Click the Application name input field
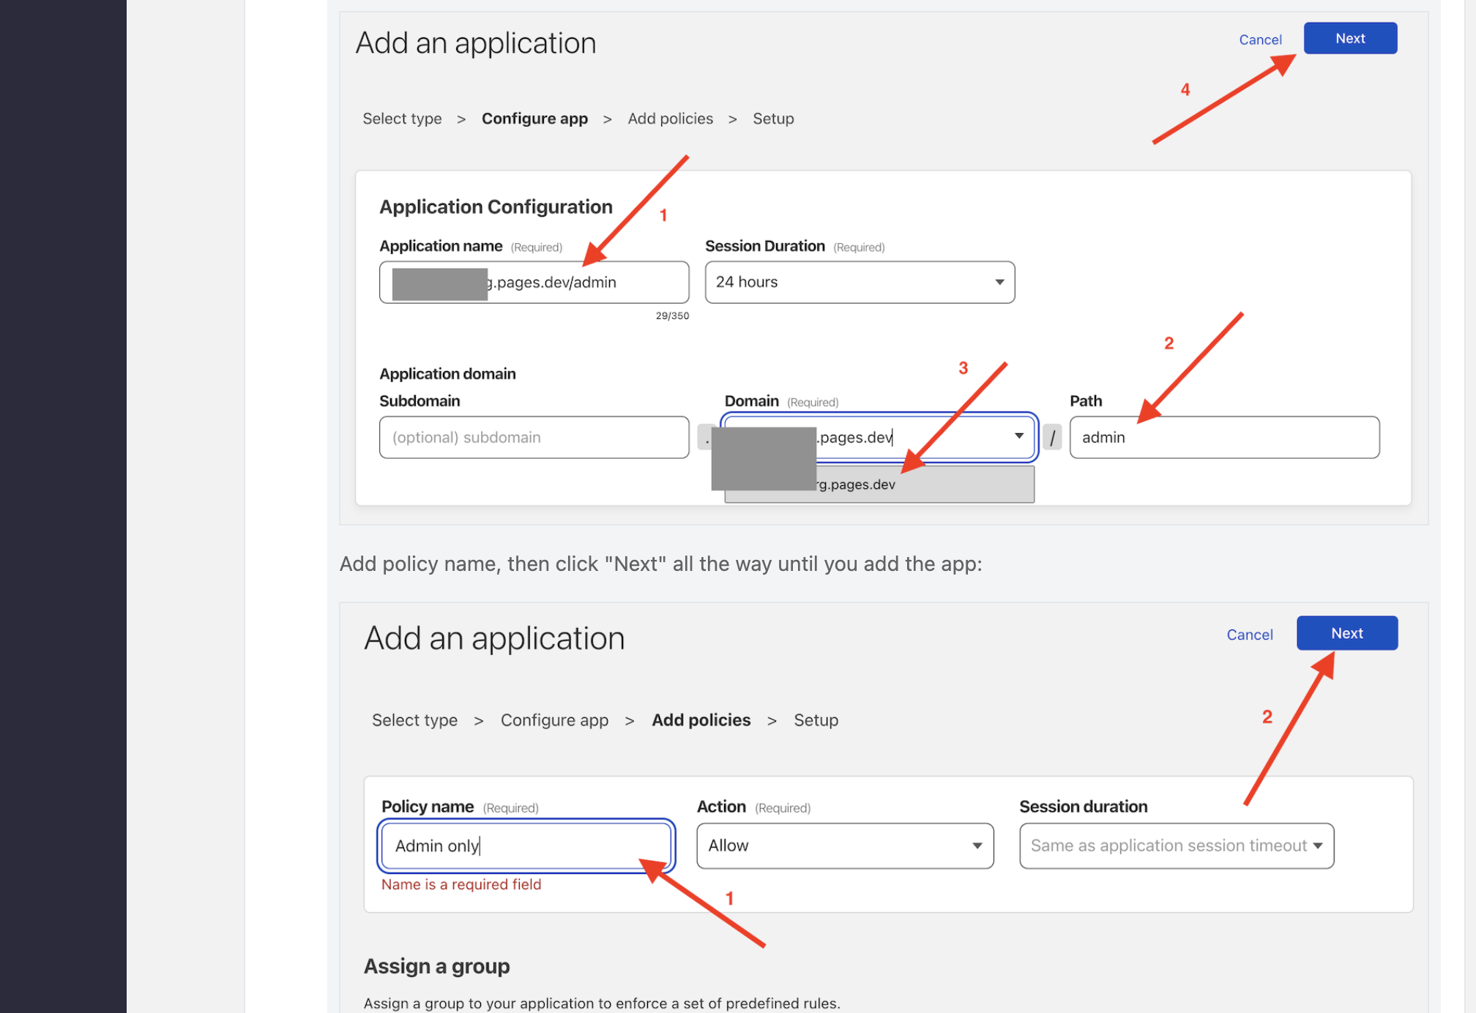 point(534,282)
